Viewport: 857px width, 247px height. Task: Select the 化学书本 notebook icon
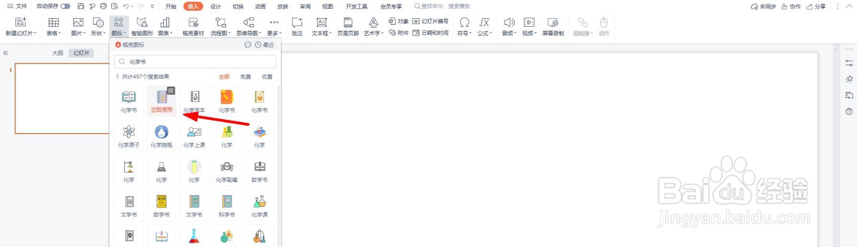click(194, 101)
